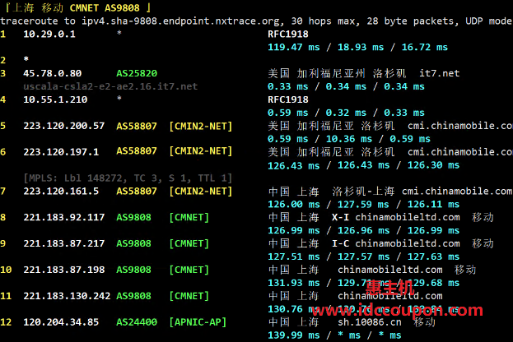
Task: Select IP 223.120.197.1 on hop 6
Action: (61, 152)
